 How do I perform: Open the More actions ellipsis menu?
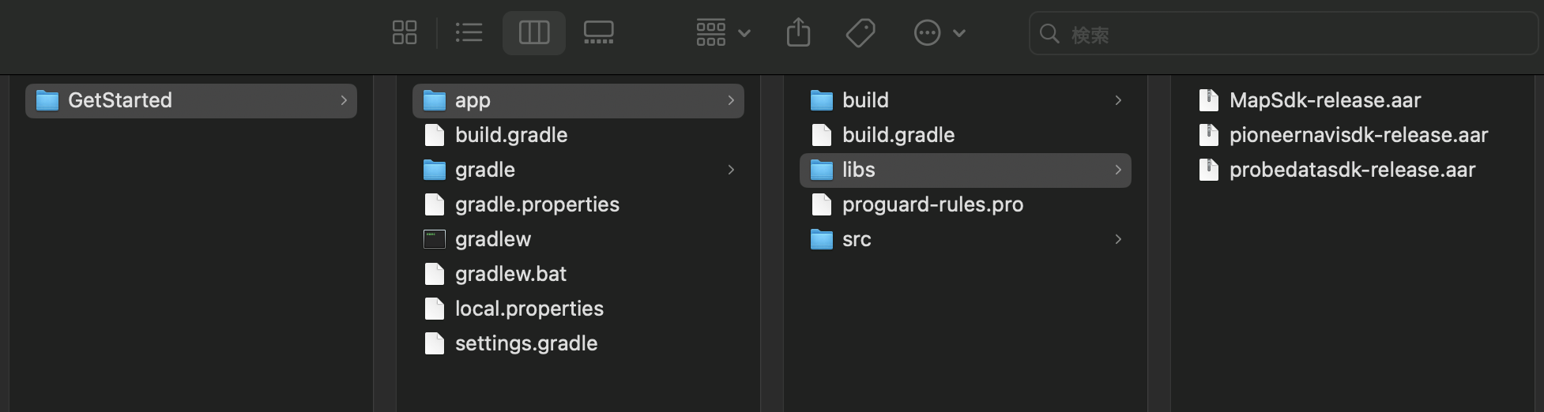pyautogui.click(x=940, y=33)
